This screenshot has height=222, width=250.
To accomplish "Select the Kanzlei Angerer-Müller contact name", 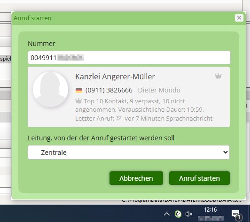I will coord(115,77).
